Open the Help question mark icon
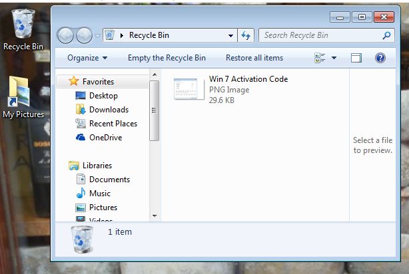The width and height of the screenshot is (409, 274). 380,58
